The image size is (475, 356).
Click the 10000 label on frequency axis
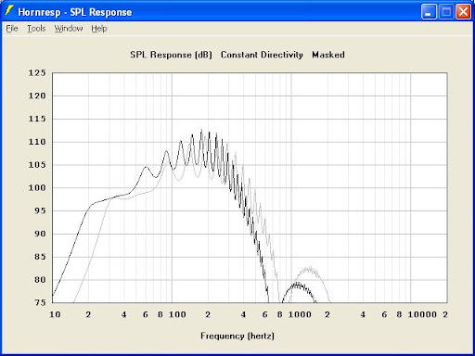coord(422,314)
